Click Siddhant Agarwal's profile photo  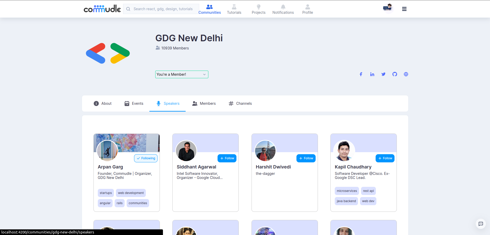[x=186, y=151]
